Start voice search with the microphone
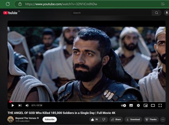Image resolution: width=169 pixels, height=125 pixels. 167,13
